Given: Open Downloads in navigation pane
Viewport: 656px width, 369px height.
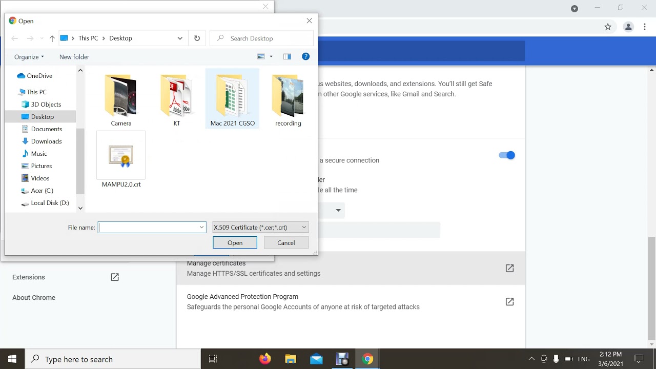Looking at the screenshot, I should (46, 141).
